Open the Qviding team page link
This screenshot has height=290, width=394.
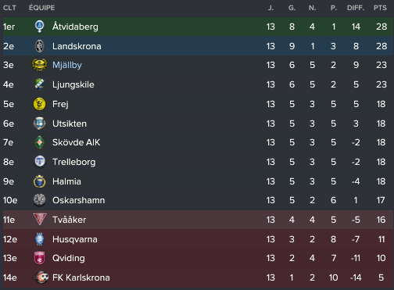(x=69, y=258)
